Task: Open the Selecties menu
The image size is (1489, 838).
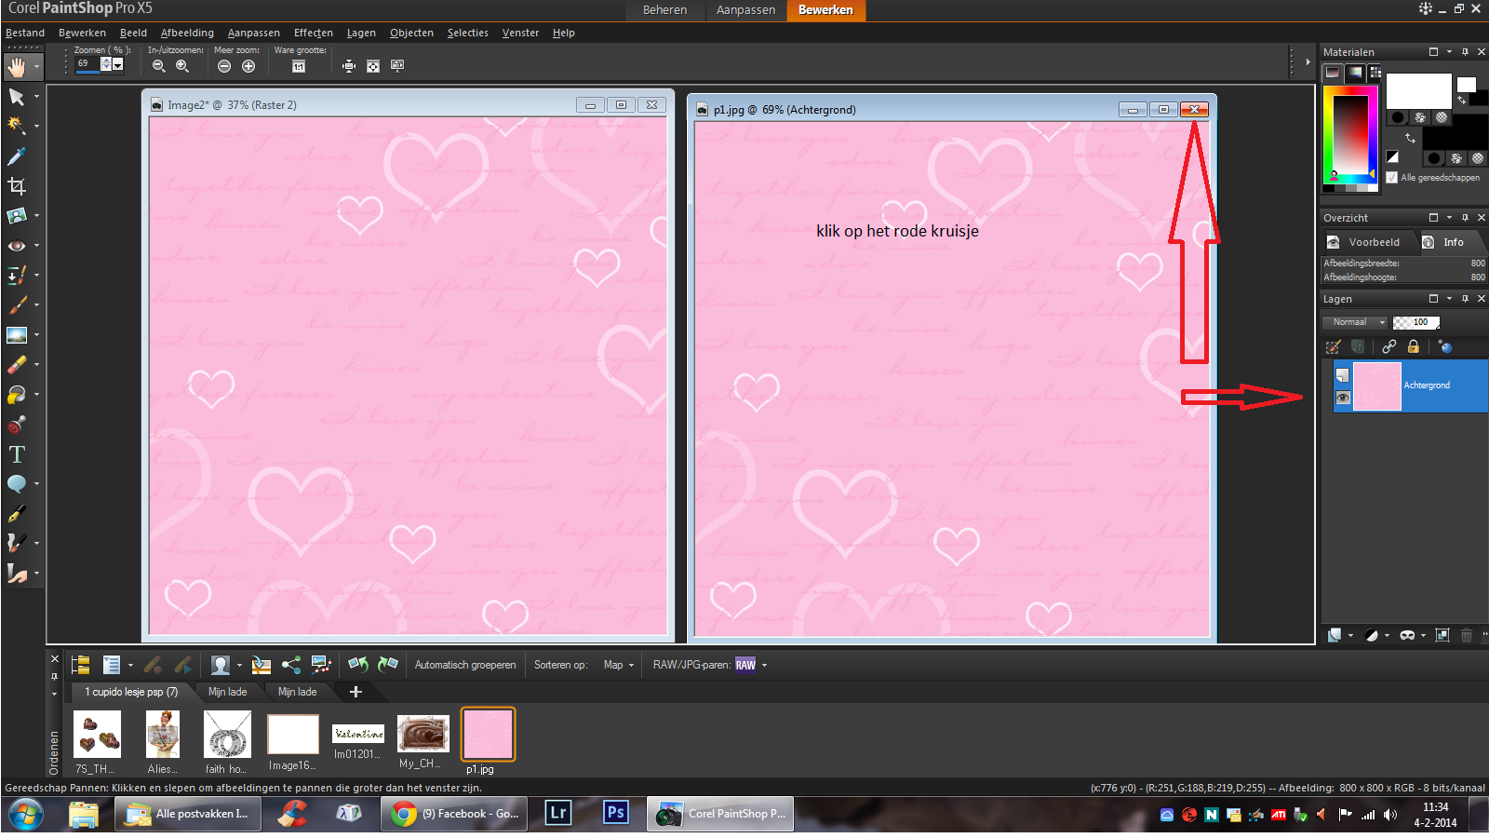Action: pyautogui.click(x=467, y=33)
